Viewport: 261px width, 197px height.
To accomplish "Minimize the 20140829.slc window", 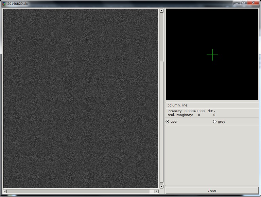I will (237, 3).
